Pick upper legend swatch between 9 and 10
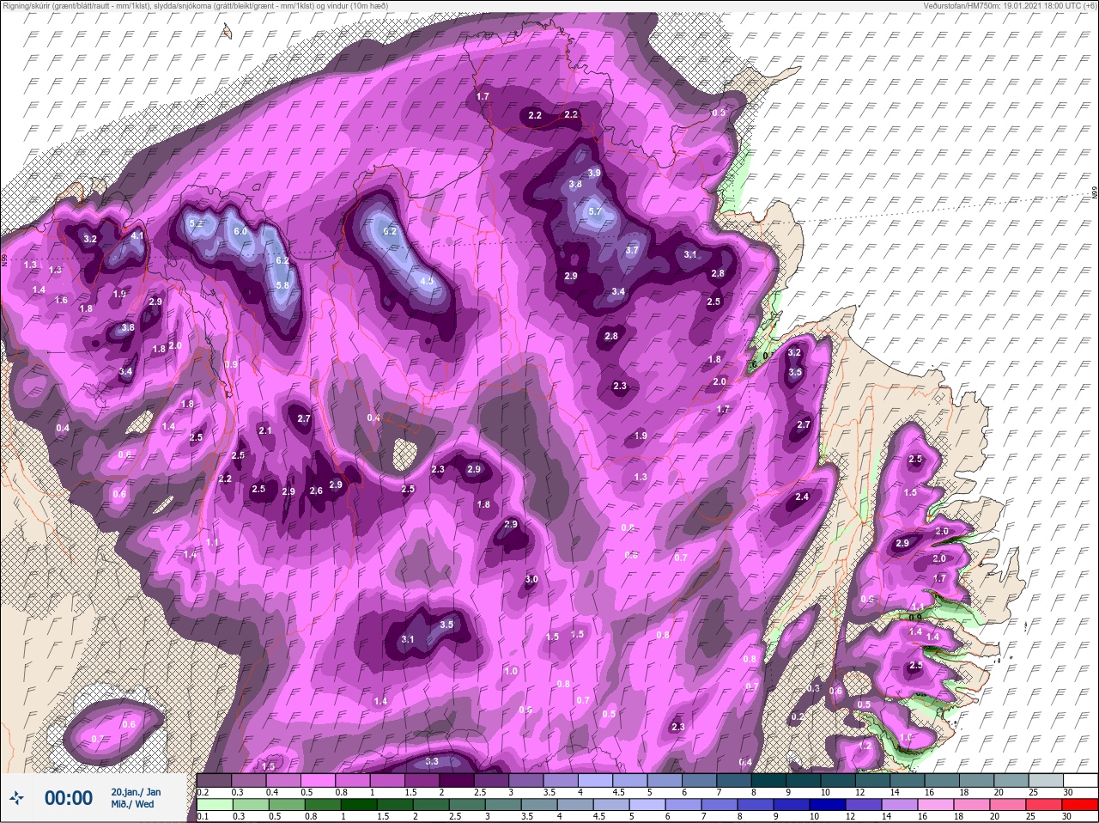Screen dimensions: 1099x823 803,781
